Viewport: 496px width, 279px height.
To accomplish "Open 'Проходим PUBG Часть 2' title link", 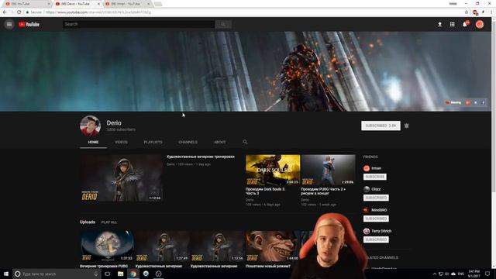I will tap(323, 191).
